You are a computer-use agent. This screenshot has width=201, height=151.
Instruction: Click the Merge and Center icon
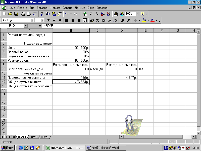tap(85, 20)
